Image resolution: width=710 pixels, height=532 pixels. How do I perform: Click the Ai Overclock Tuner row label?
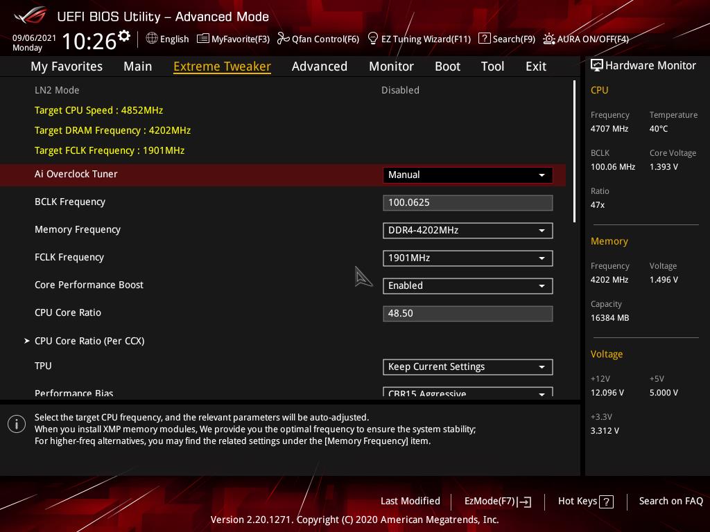pos(76,174)
